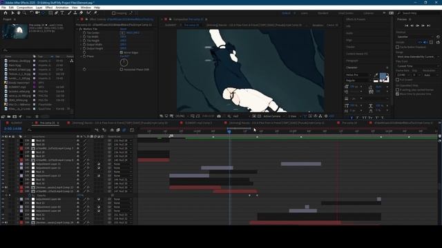Hide Adjustment Layer 13 with eye toggle

tap(3, 176)
